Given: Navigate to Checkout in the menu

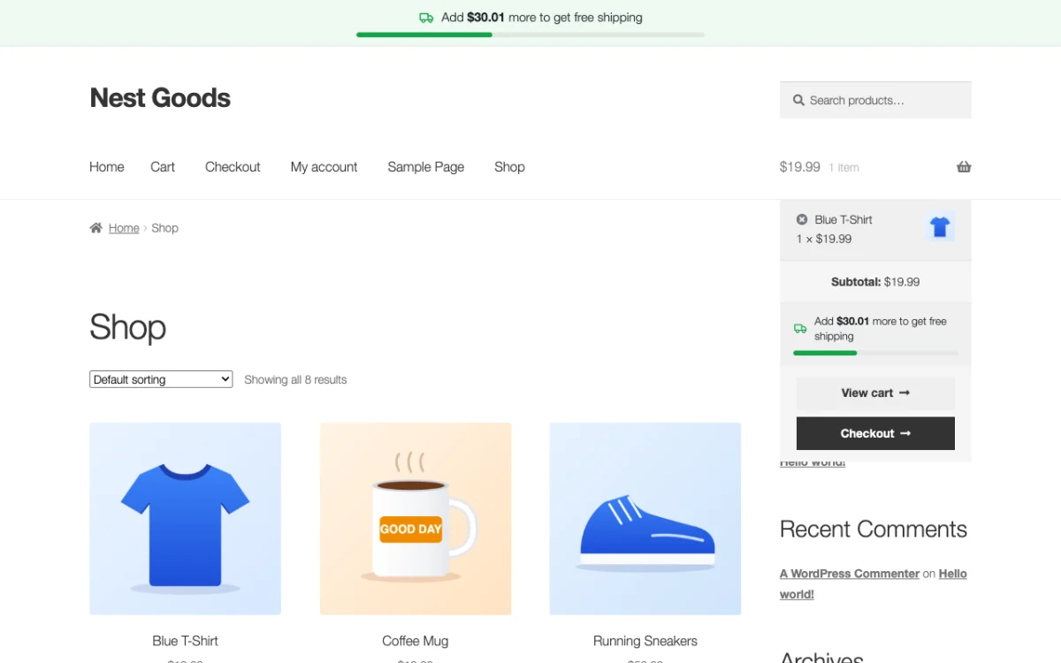Looking at the screenshot, I should point(233,167).
